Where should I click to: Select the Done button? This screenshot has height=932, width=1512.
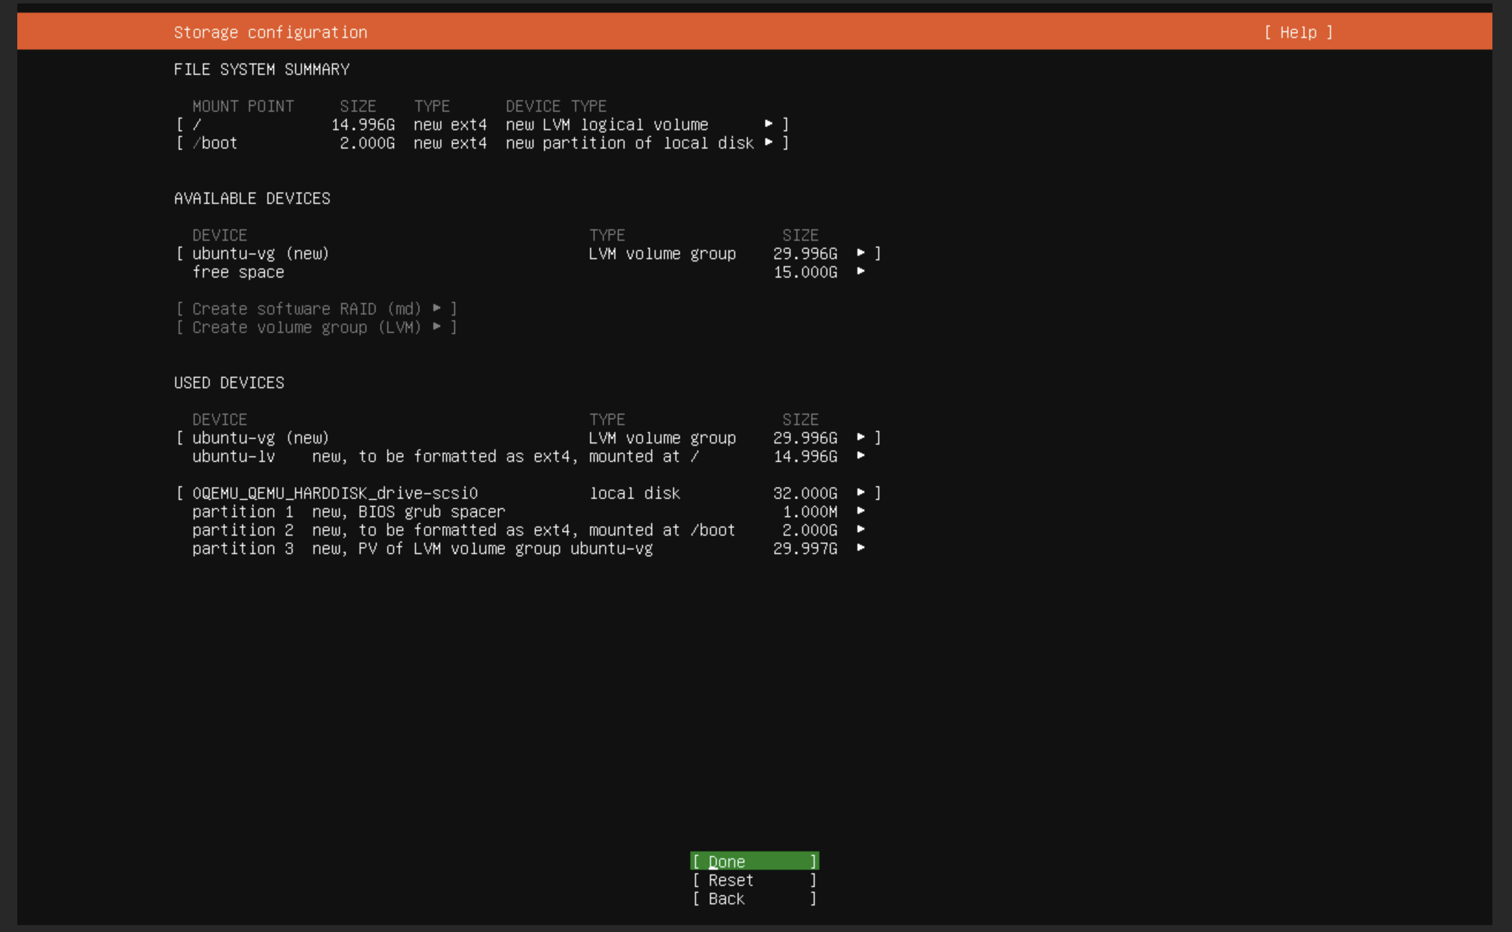754,861
